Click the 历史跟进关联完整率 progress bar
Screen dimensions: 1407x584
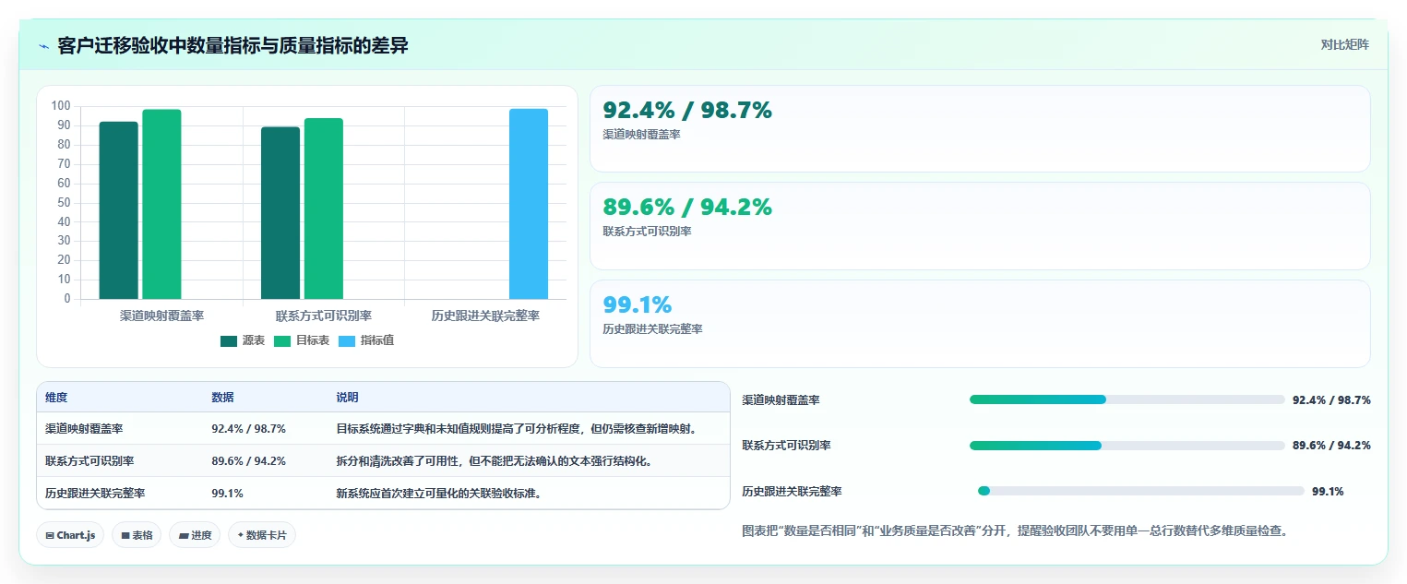(1140, 491)
